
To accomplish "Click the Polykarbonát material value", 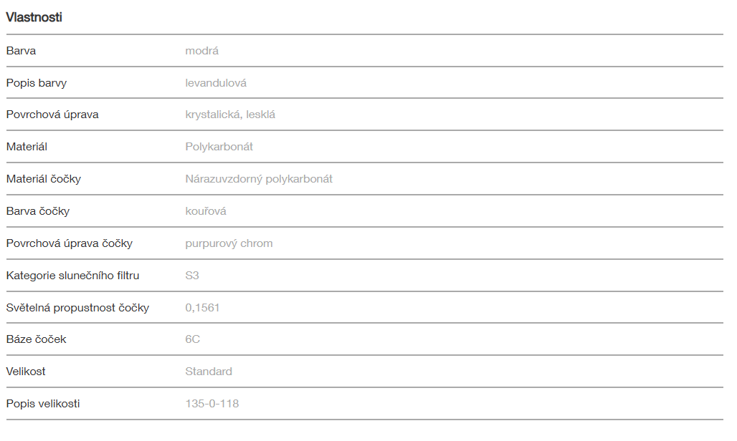I will point(219,147).
